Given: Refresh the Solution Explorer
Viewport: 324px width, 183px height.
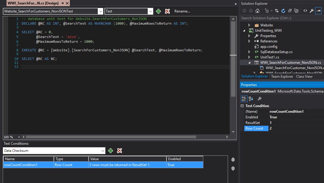Looking at the screenshot, I should coord(283,11).
